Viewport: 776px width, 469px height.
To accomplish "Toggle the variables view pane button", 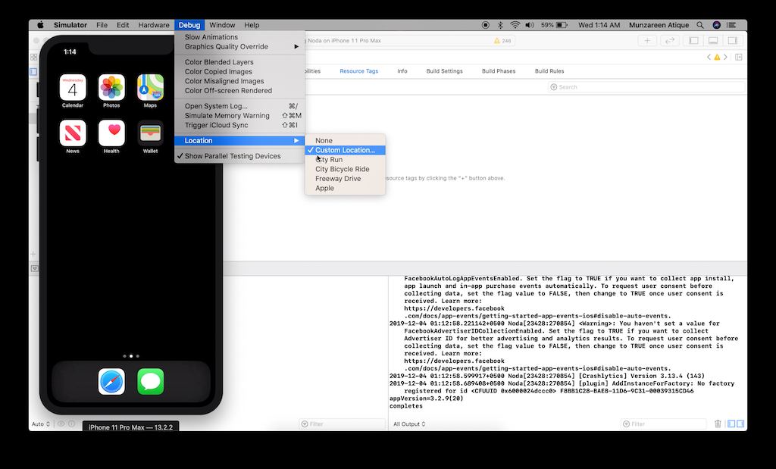I will coord(731,424).
